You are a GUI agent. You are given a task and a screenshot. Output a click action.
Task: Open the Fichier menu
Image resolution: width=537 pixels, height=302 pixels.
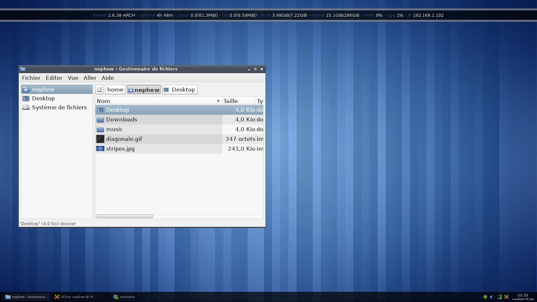31,78
